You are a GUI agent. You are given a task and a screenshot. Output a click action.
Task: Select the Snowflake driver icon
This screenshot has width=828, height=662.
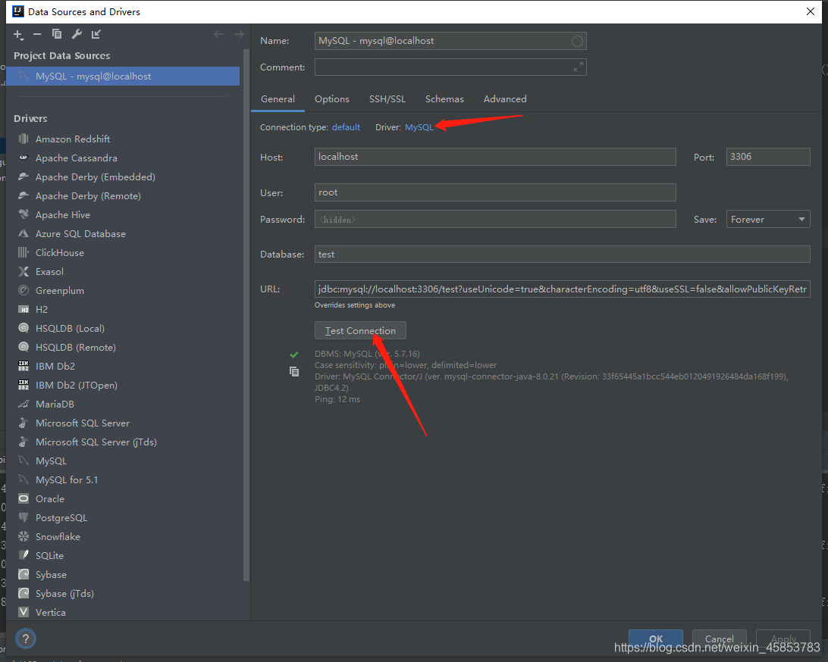24,536
